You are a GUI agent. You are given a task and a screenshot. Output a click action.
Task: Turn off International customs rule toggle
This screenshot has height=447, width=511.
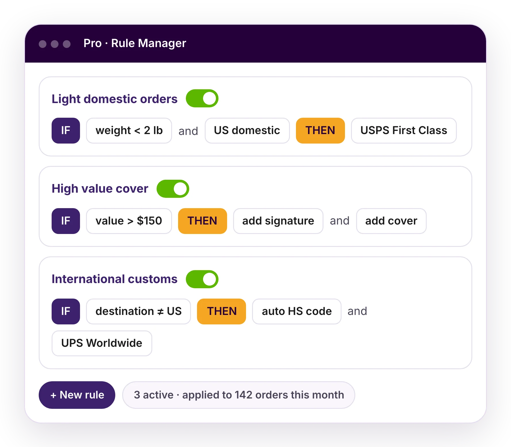tap(202, 279)
